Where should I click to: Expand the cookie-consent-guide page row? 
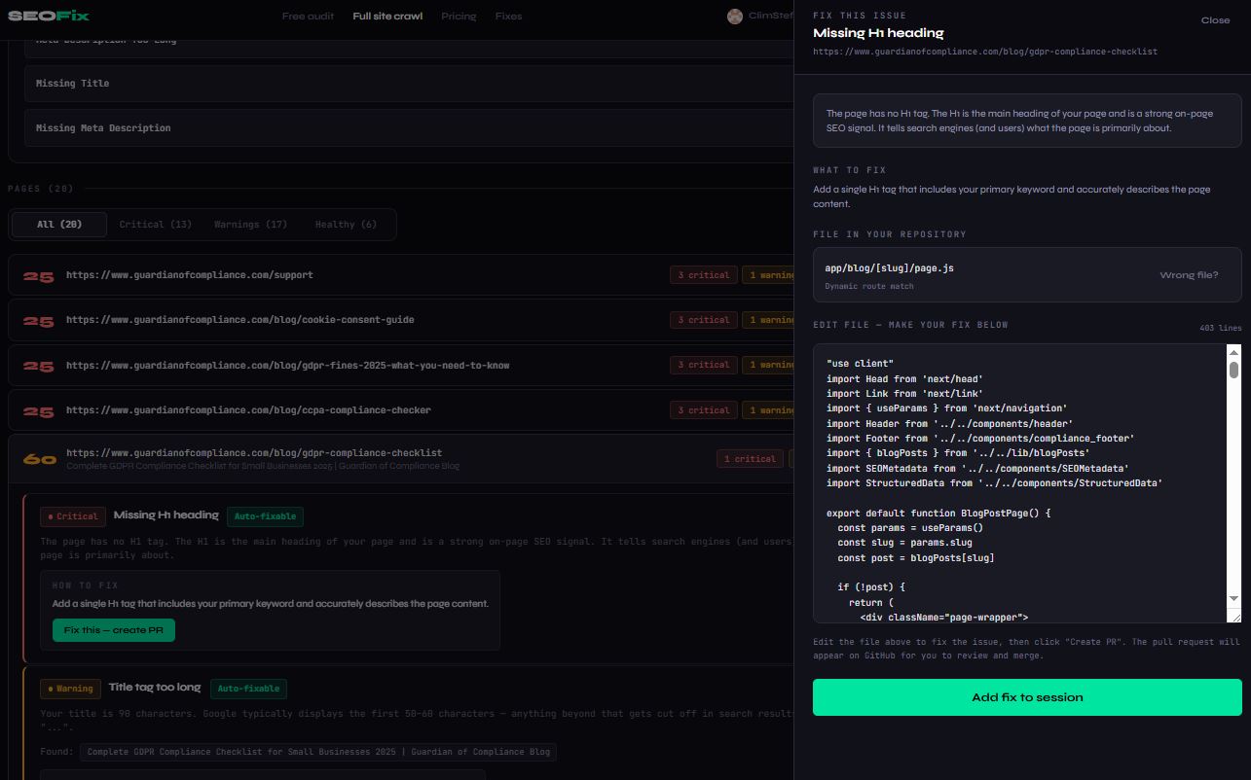click(x=401, y=320)
